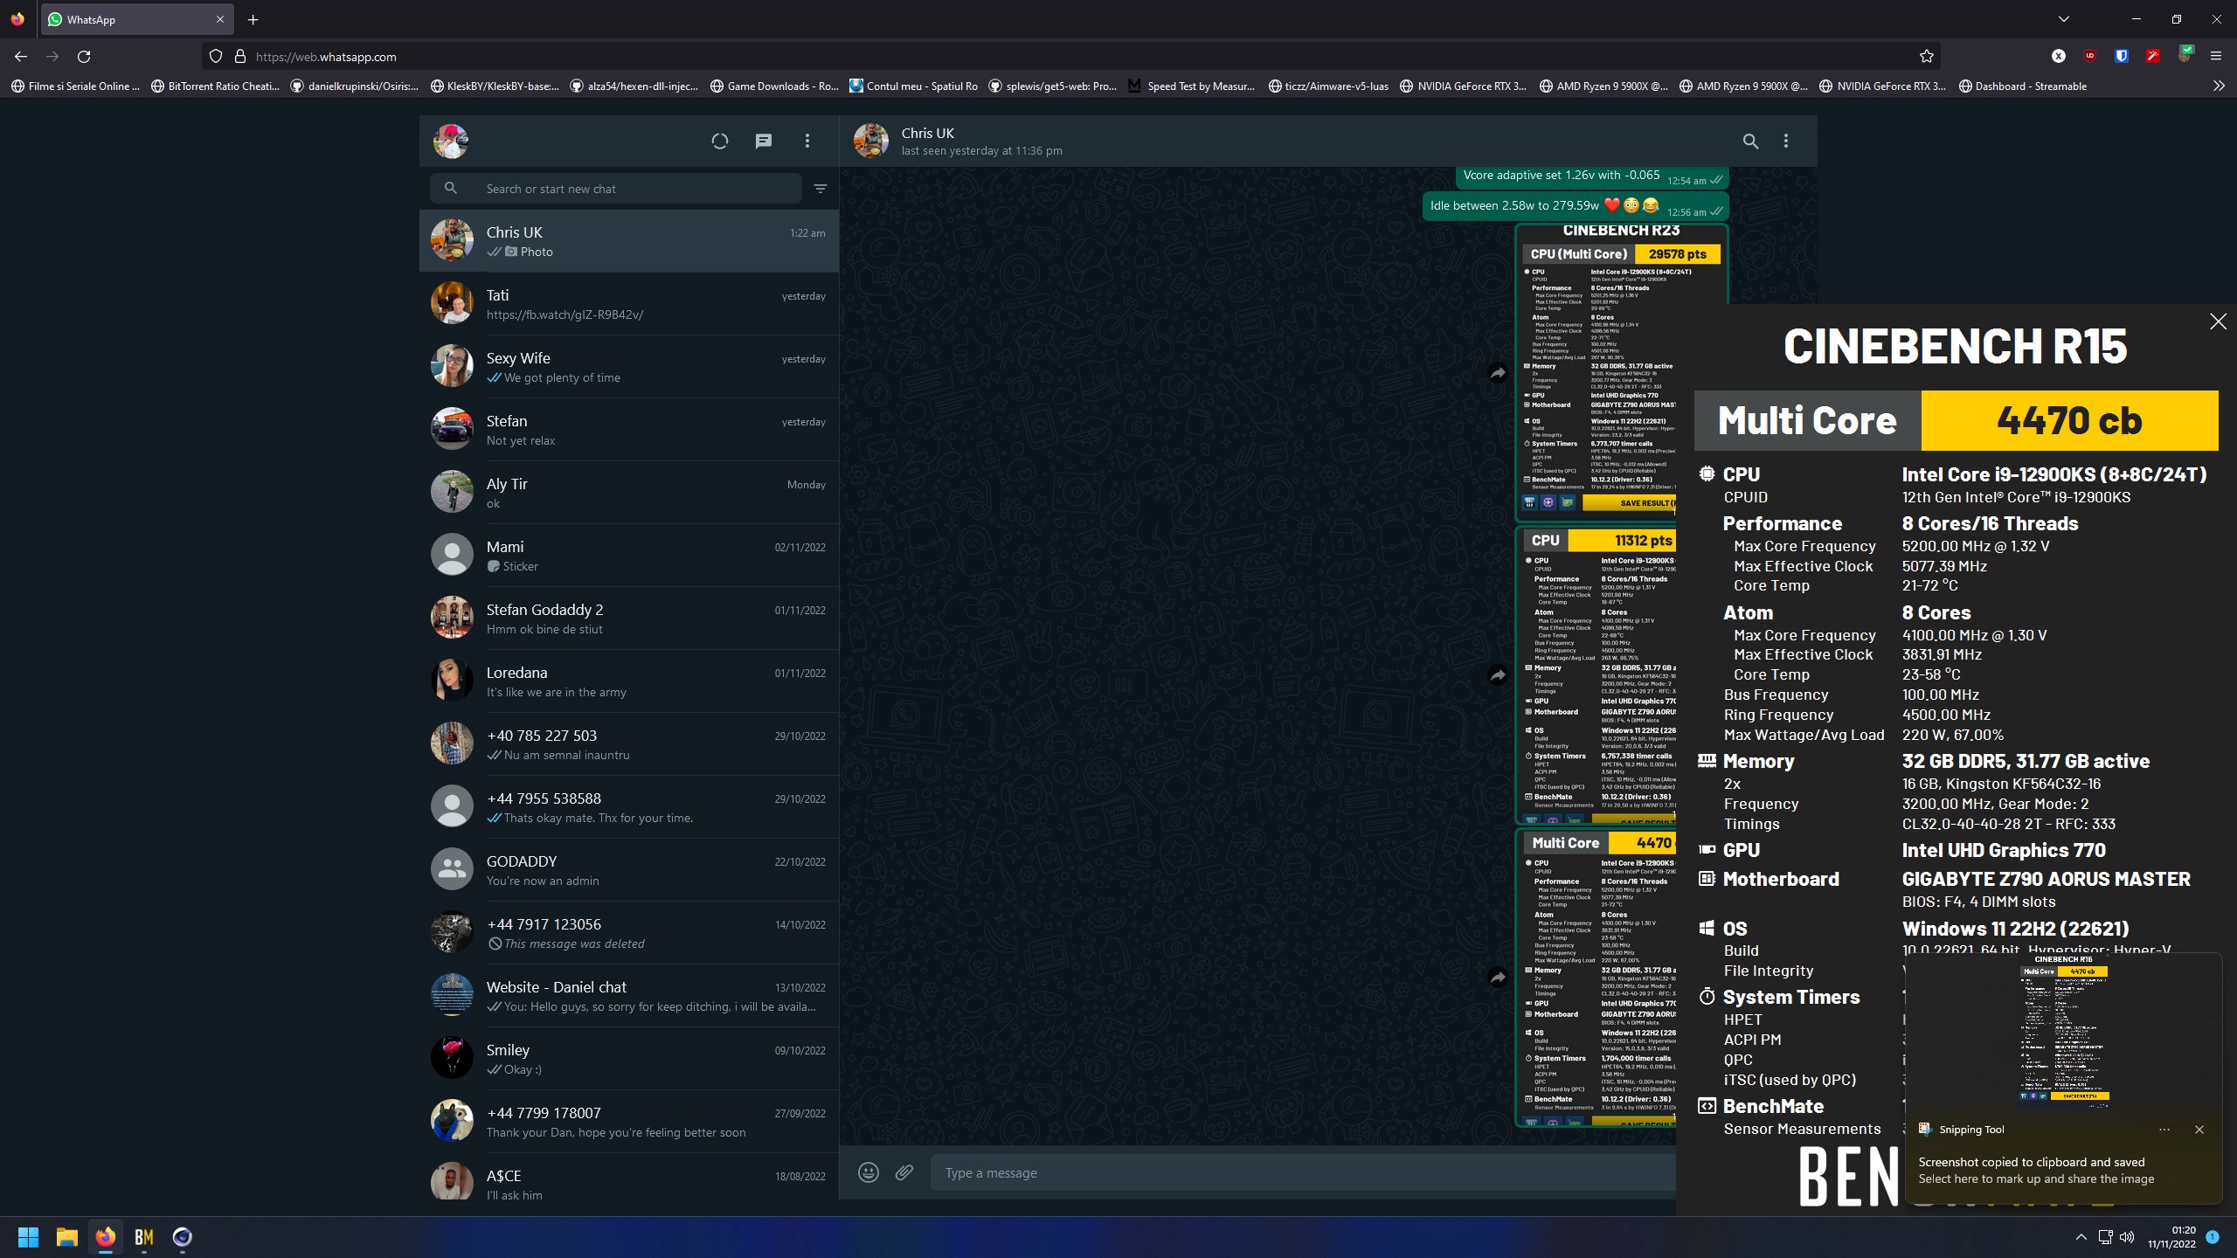Open the Loredana chat

pos(629,681)
